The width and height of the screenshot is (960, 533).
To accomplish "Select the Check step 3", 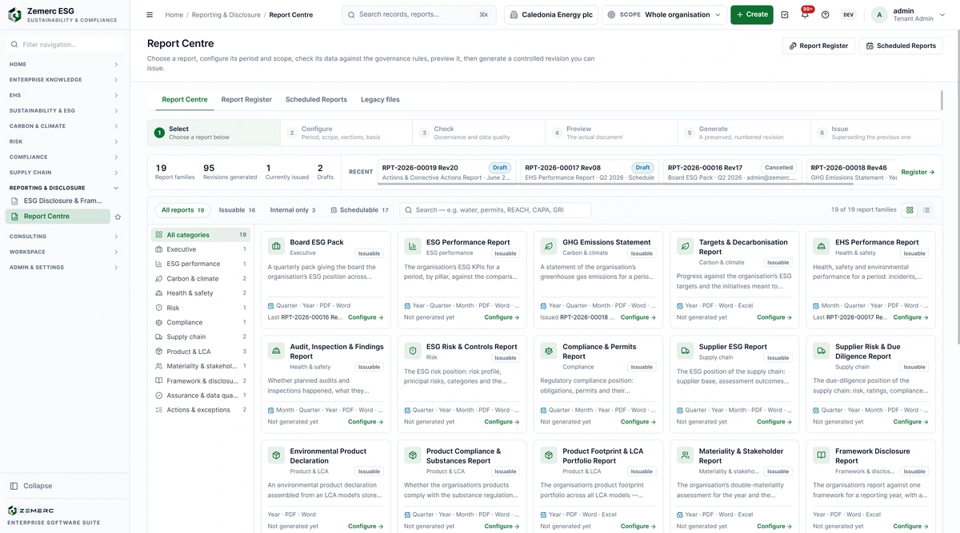I will 478,133.
